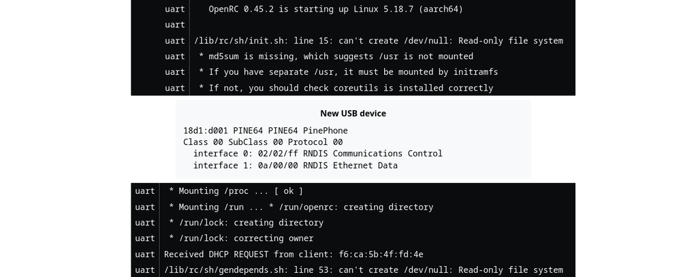The width and height of the screenshot is (681, 277).
Task: Click the 'check coreutils is installed correctly' line
Action: coord(346,88)
